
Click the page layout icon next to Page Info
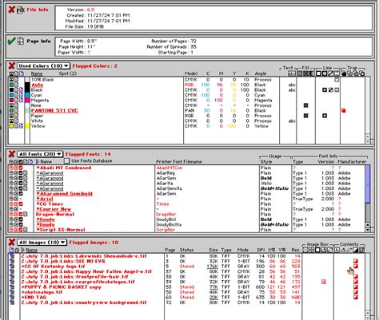point(21,41)
